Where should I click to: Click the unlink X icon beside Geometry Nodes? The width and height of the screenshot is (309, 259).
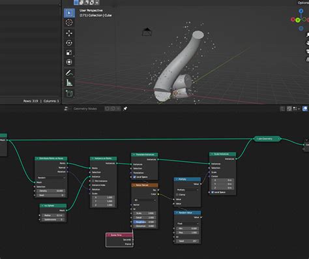pyautogui.click(x=118, y=108)
